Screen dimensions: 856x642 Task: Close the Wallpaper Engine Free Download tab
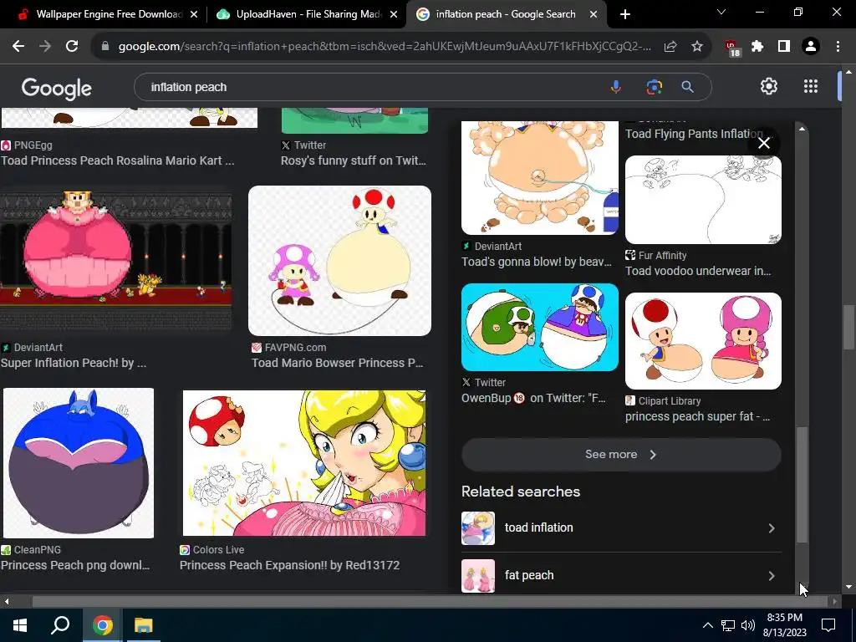pyautogui.click(x=194, y=15)
